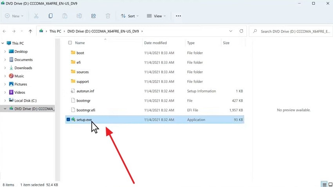The width and height of the screenshot is (333, 187).
Task: Open the Sort dropdown menu
Action: 130,16
